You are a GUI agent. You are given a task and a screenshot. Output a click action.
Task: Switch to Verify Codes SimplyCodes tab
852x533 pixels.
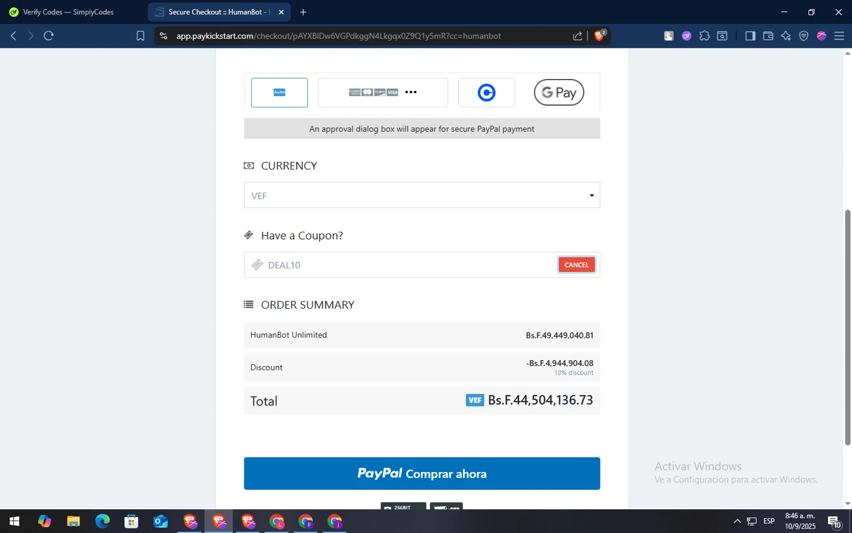(68, 12)
